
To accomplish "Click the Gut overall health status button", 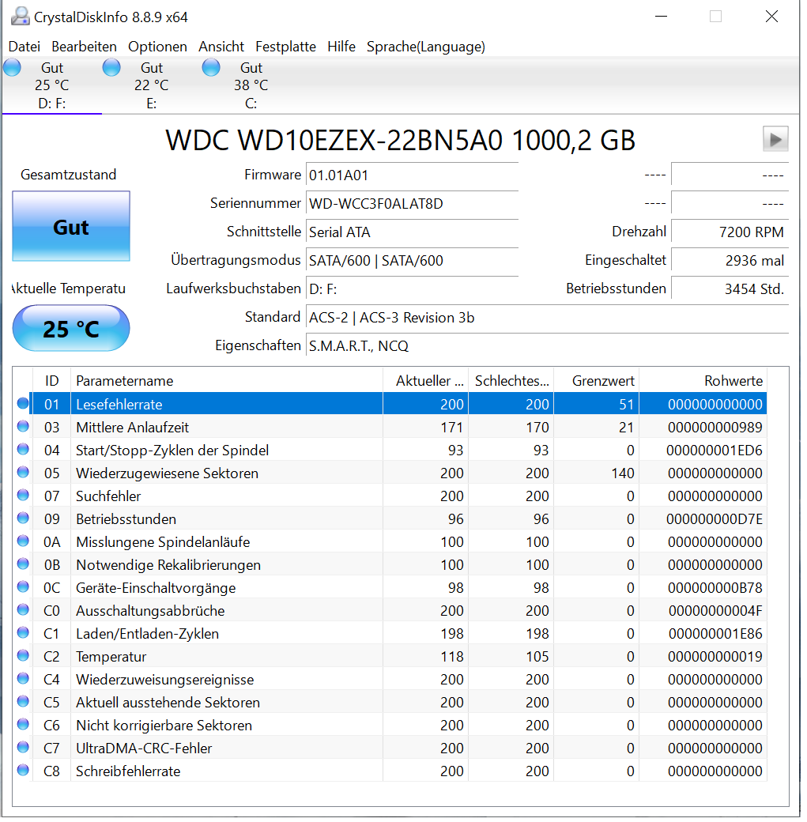I will tap(71, 227).
